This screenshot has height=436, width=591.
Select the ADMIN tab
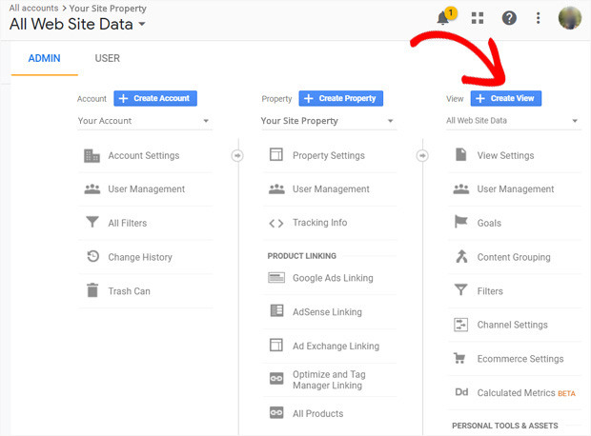click(x=44, y=58)
